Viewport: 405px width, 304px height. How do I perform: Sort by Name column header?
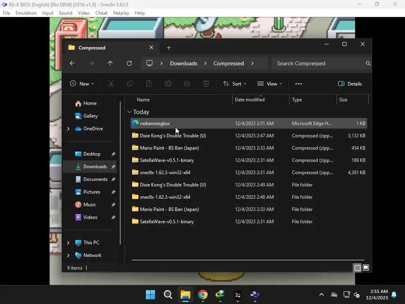pos(143,99)
